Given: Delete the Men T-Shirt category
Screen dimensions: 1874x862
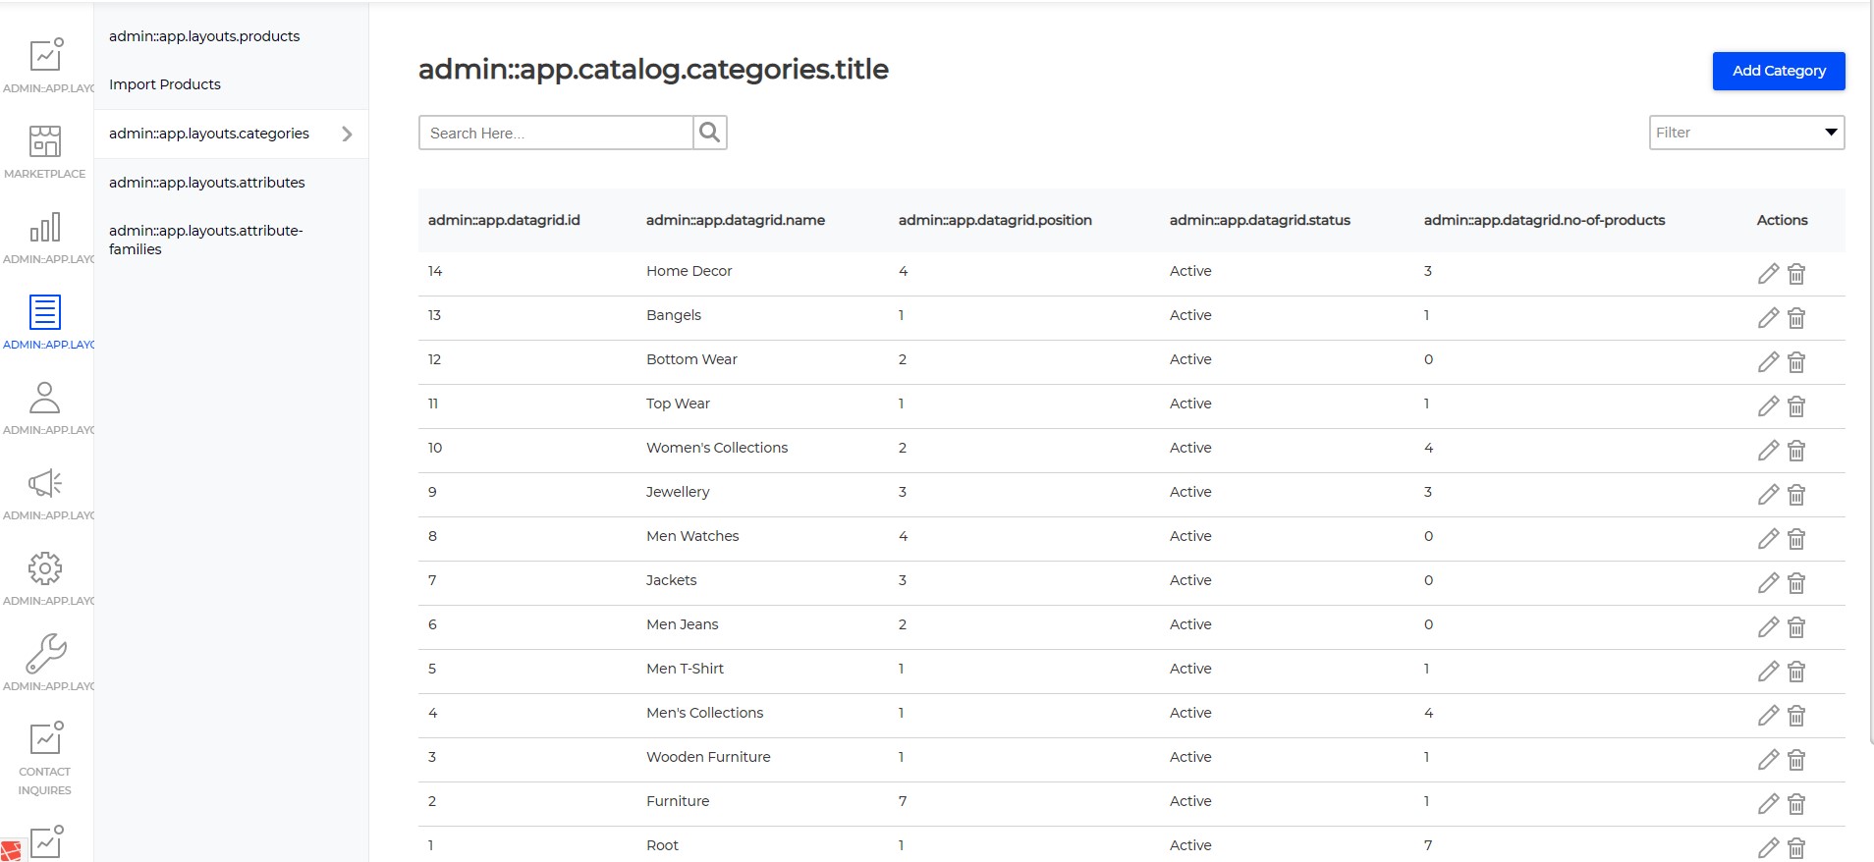Looking at the screenshot, I should tap(1796, 672).
